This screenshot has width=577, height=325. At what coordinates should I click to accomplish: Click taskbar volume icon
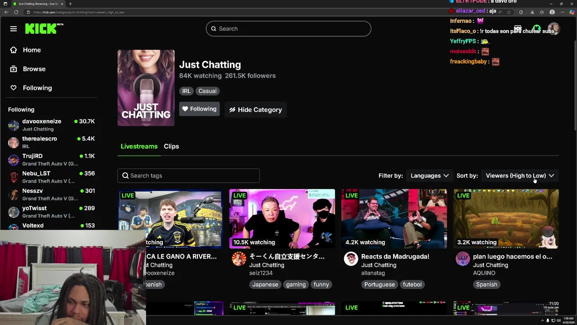click(559, 320)
